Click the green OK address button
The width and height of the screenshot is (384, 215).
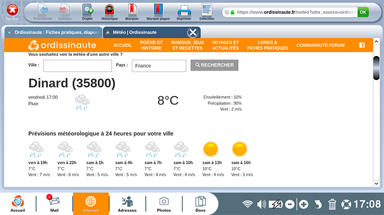click(363, 12)
